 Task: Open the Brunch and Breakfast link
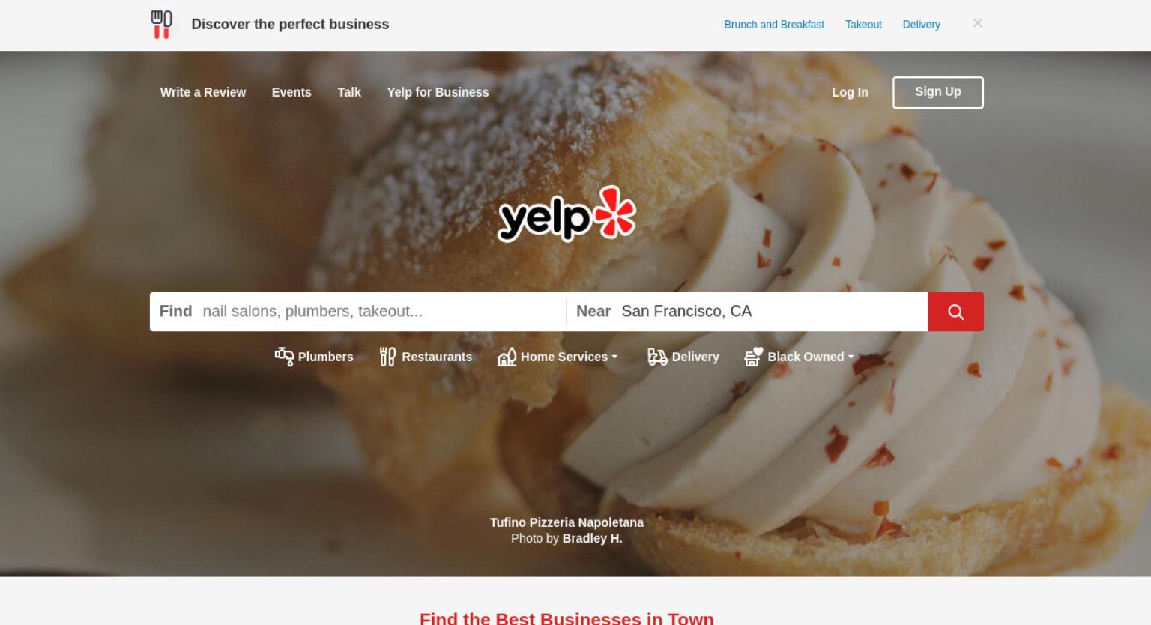coord(774,25)
